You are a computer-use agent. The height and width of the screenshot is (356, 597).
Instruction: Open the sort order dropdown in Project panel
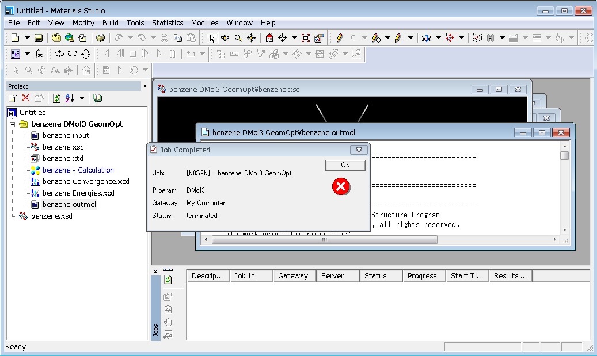click(82, 98)
